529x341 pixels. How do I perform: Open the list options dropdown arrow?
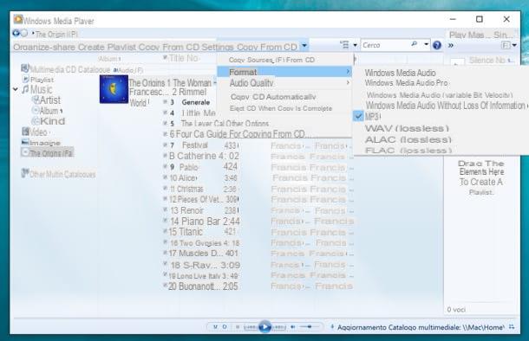tap(514, 45)
